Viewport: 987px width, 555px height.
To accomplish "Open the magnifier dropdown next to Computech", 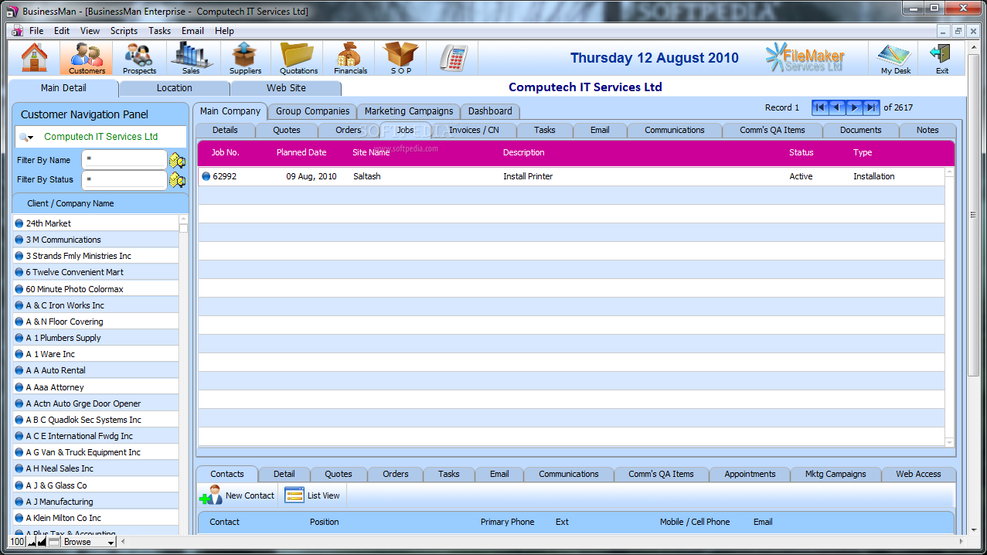I will pyautogui.click(x=27, y=137).
